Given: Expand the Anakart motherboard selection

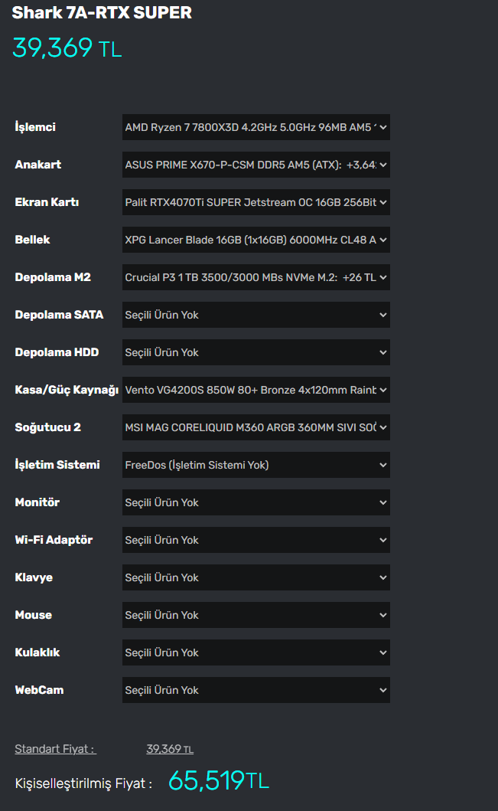Looking at the screenshot, I should tap(256, 165).
